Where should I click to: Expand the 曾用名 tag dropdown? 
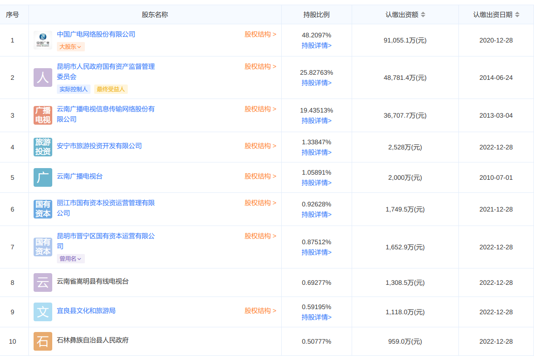(x=70, y=259)
